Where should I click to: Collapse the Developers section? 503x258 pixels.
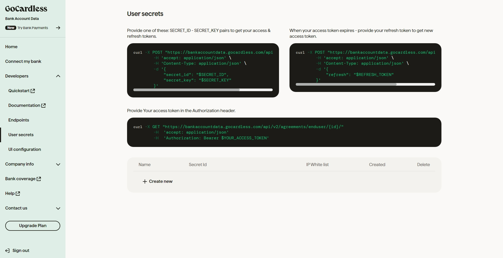(x=58, y=76)
